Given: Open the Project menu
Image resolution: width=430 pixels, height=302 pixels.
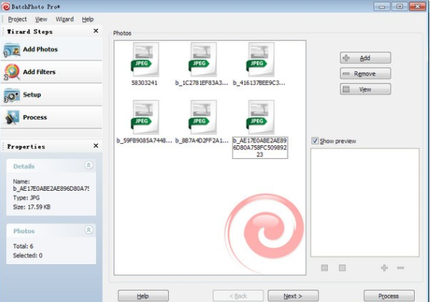Looking at the screenshot, I should 17,19.
